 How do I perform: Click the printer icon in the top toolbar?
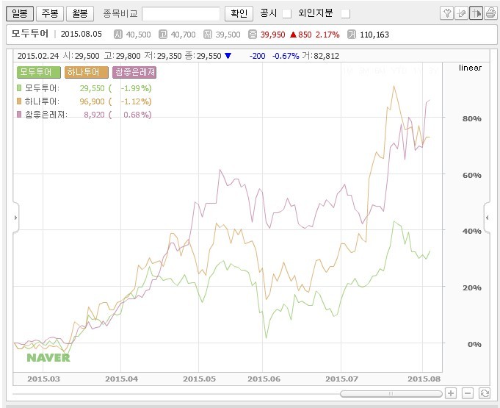pos(490,13)
